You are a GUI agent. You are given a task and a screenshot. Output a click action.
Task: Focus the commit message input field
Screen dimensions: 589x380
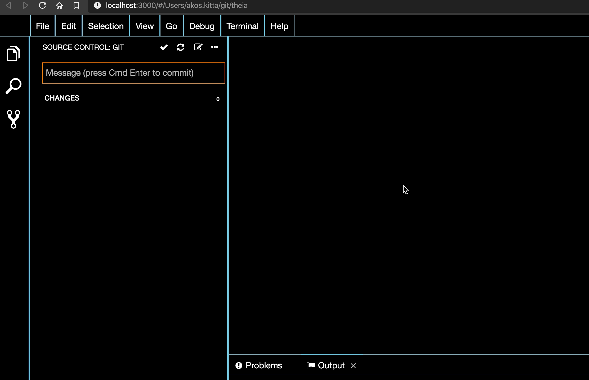133,73
